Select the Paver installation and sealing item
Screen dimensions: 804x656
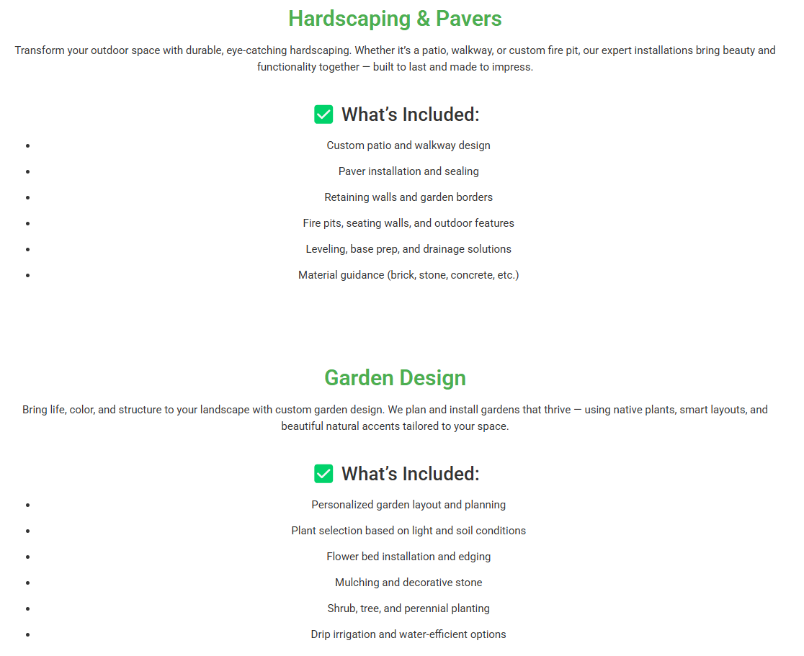point(408,171)
